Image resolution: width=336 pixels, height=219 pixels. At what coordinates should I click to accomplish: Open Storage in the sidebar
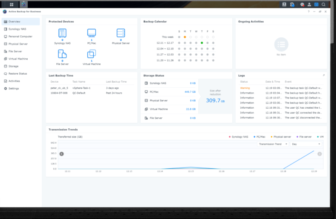pyautogui.click(x=21, y=66)
